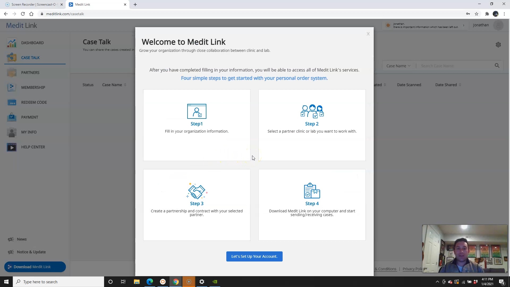The image size is (510, 287).
Task: Open the Windows notification center
Action: [x=502, y=282]
